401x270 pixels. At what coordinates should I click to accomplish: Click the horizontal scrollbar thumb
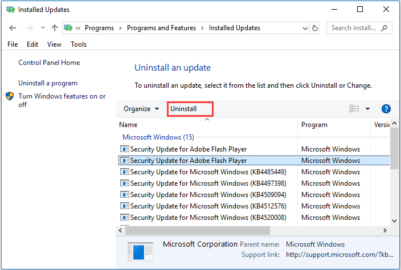pos(198,230)
